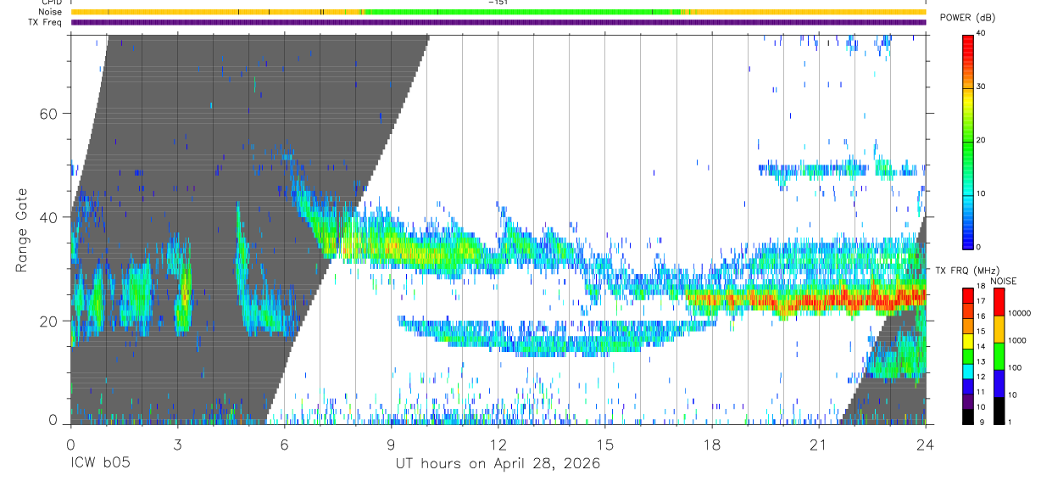Pick the blue 10–100 NOISE swatch

pos(998,383)
